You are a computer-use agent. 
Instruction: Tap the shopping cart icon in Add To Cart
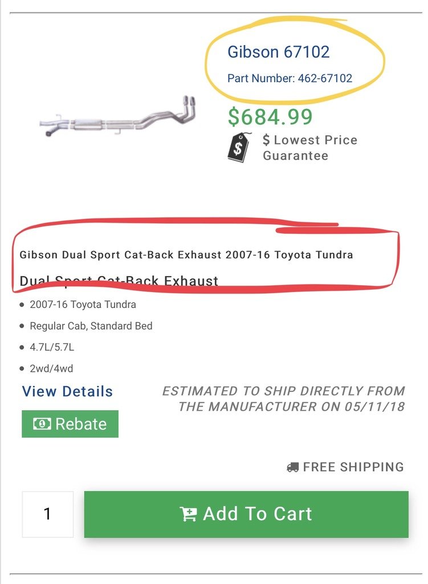click(188, 514)
